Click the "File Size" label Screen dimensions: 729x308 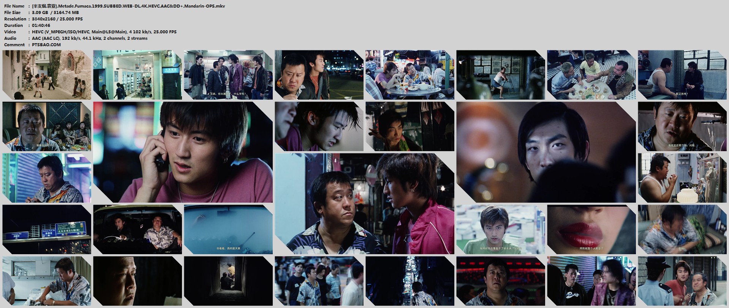[12, 13]
